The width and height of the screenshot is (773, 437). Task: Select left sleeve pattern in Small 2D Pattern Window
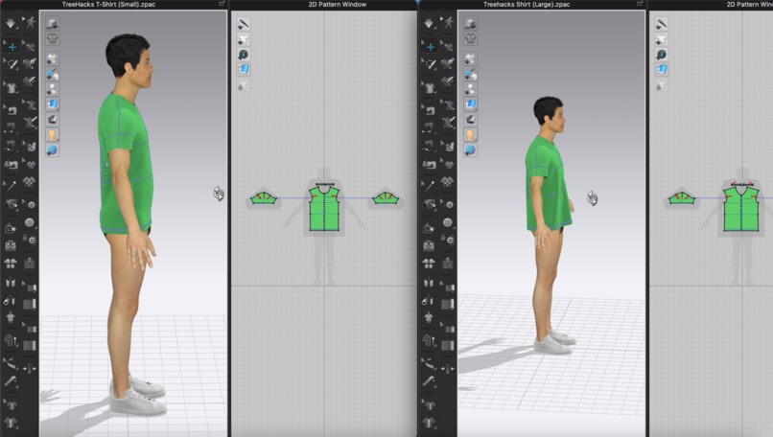pos(263,198)
